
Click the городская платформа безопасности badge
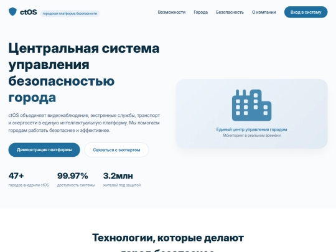pos(70,14)
